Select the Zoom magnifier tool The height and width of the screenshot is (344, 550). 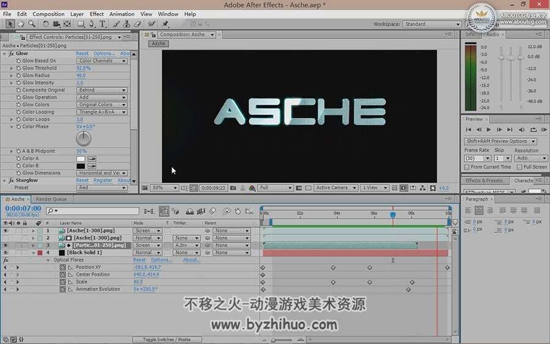tap(32, 24)
